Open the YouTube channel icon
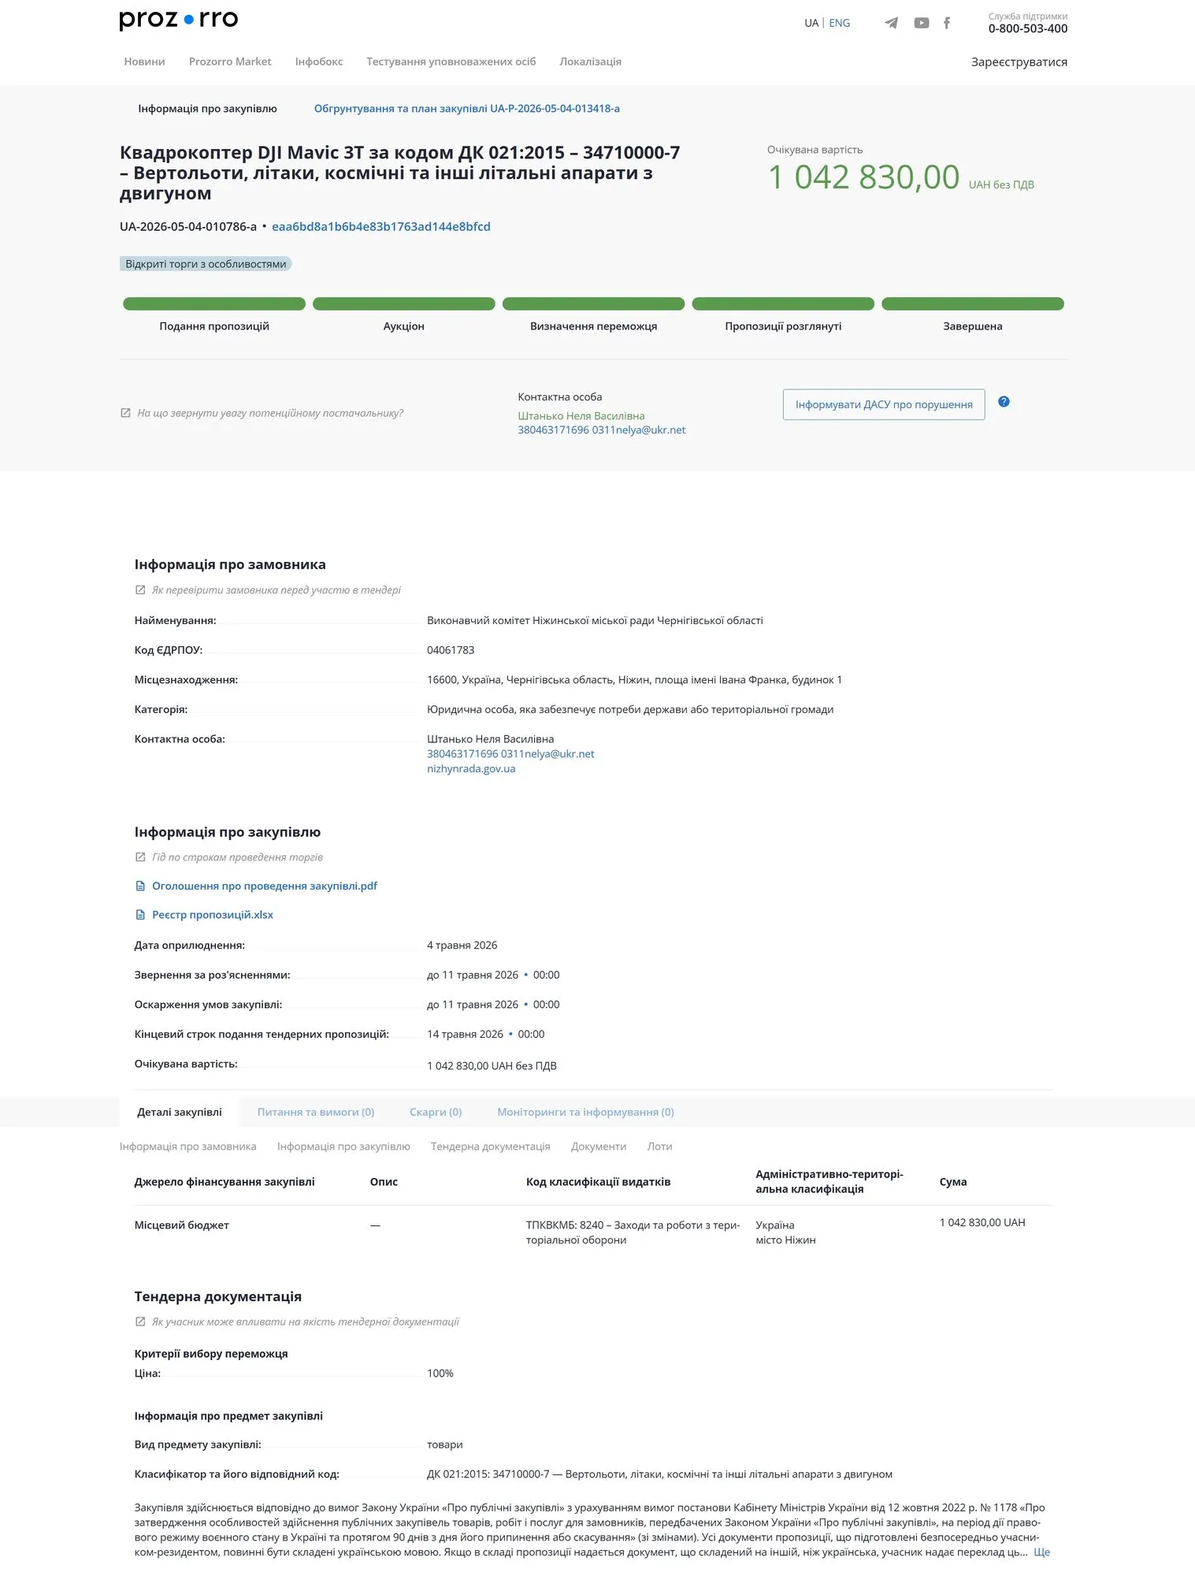1195x1576 pixels. 921,23
